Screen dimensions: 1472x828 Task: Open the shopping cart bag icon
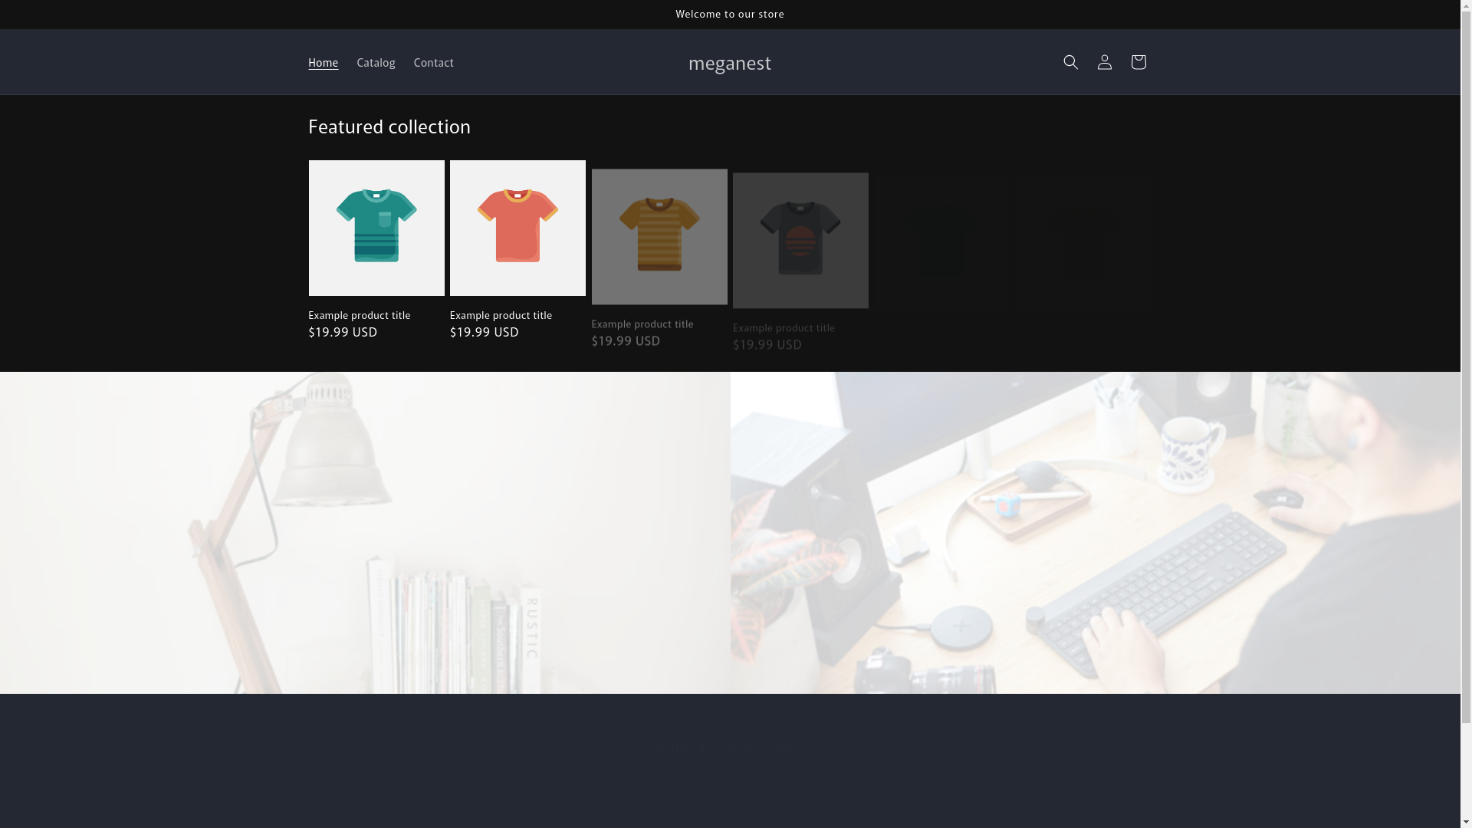1138,62
